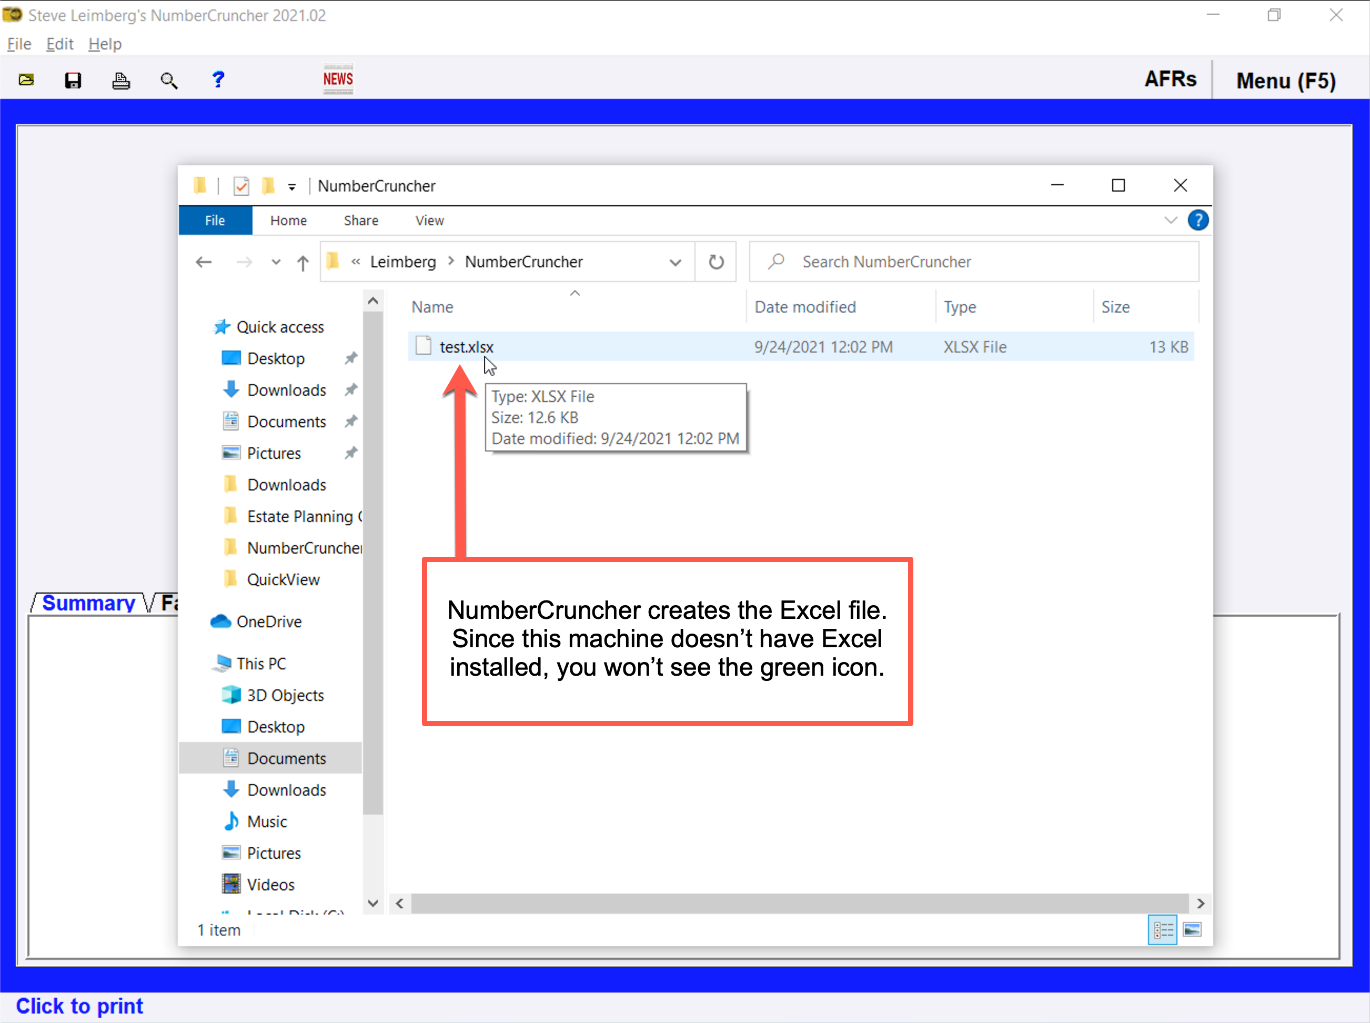Open the Help menu
Screen dimensions: 1370x1023
point(105,44)
